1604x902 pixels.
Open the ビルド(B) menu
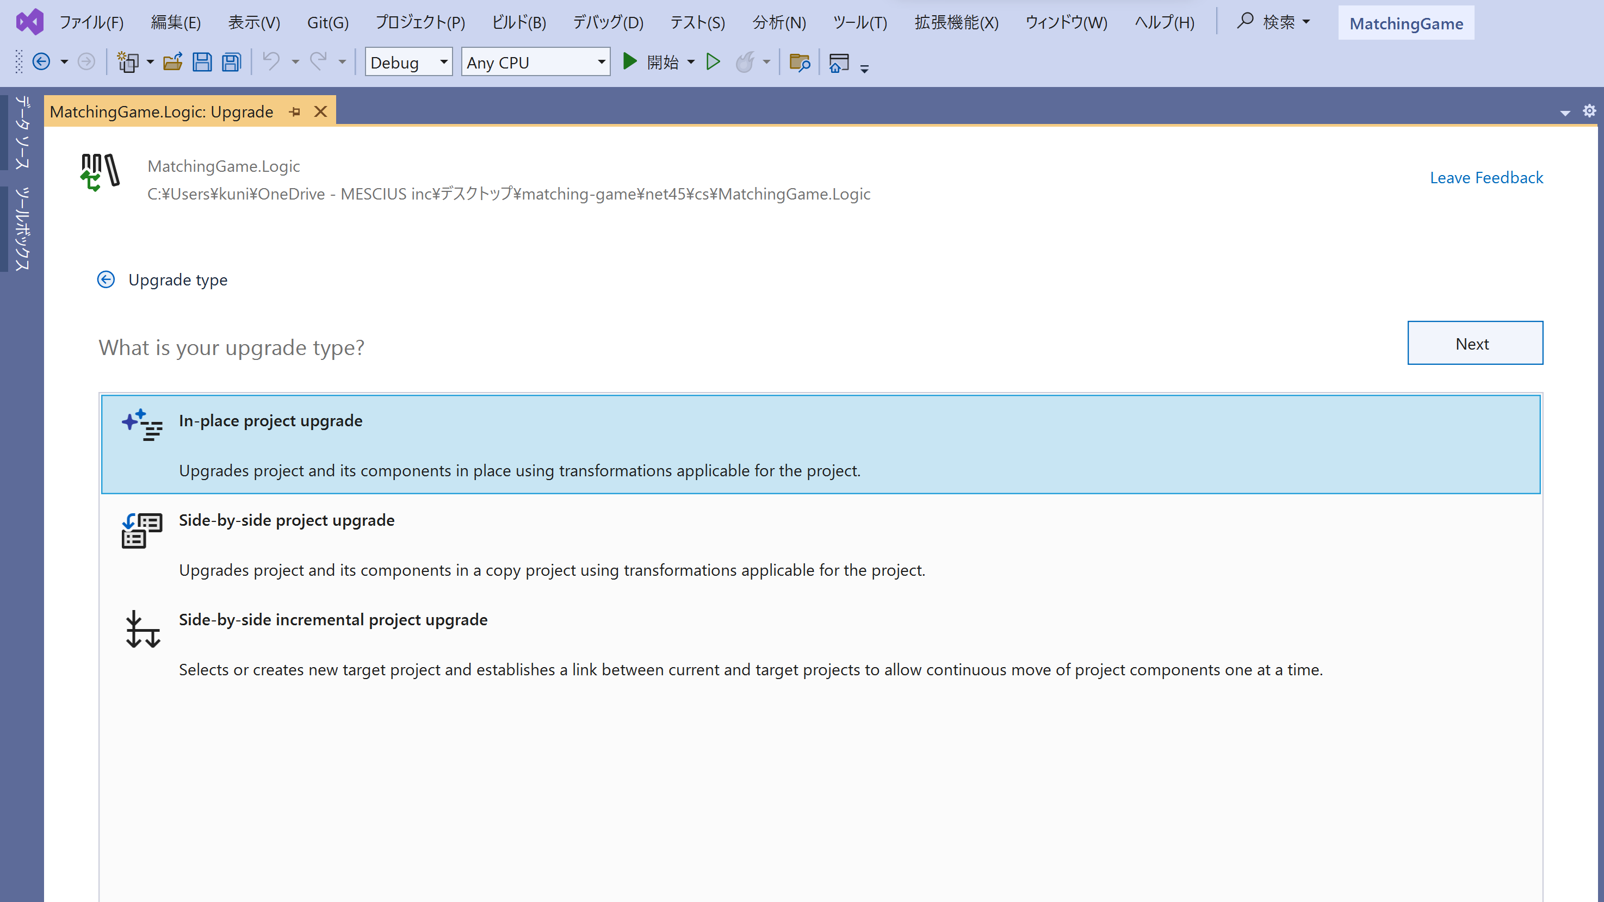pos(519,22)
